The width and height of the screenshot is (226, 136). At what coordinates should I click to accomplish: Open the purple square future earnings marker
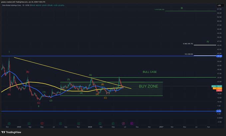coord(132,123)
